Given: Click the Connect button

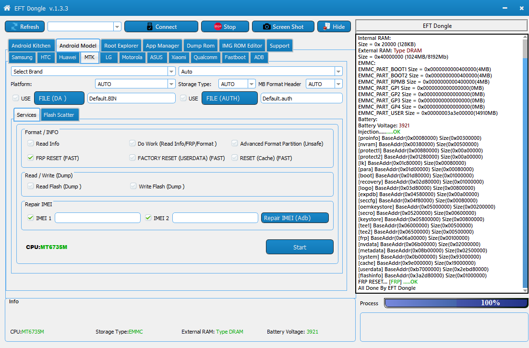Looking at the screenshot, I should click(x=161, y=27).
